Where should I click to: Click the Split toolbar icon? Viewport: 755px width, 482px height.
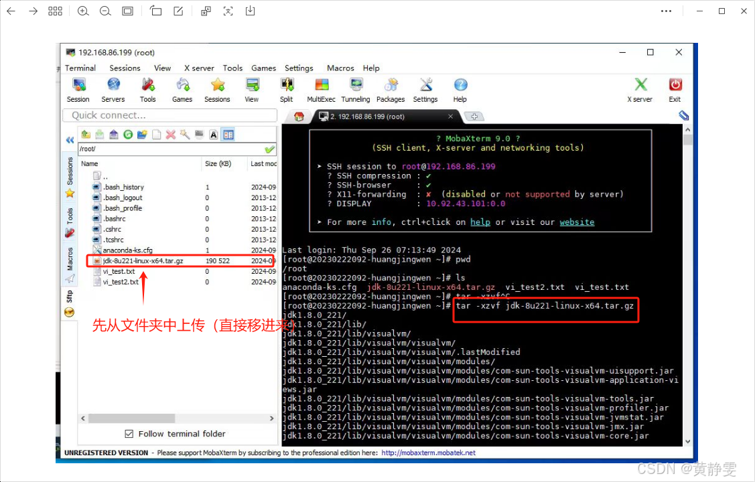click(x=287, y=90)
